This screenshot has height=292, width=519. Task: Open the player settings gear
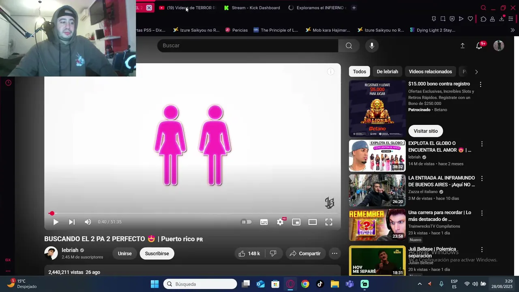click(280, 222)
